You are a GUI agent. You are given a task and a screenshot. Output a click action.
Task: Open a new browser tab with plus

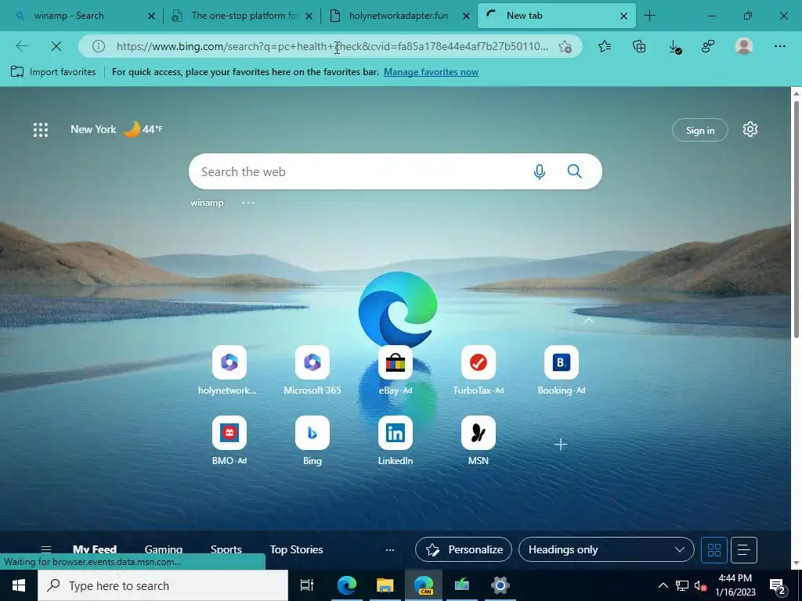pos(649,16)
